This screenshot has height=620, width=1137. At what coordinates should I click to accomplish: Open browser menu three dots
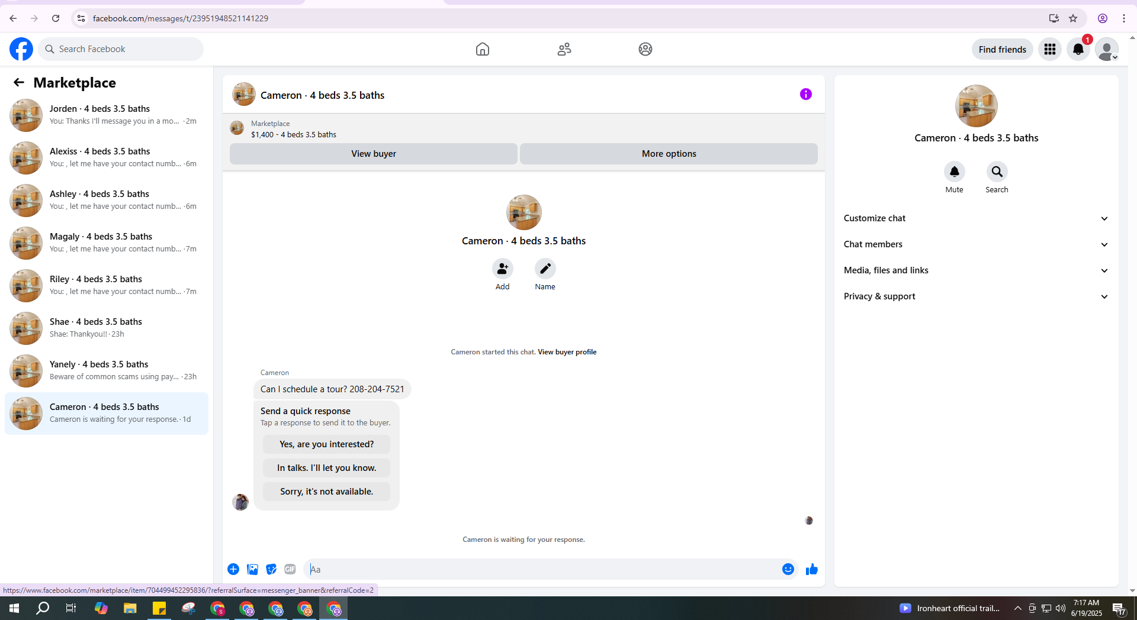point(1124,18)
